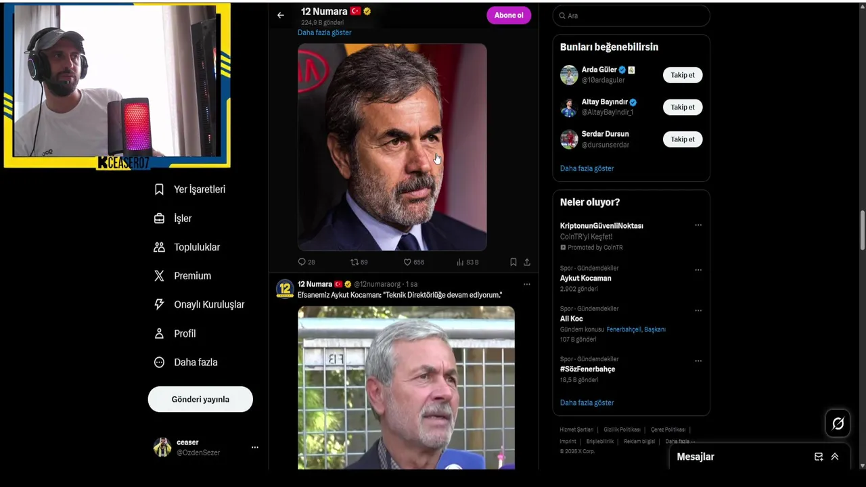Click the Ara search field
The height and width of the screenshot is (487, 866).
(631, 16)
